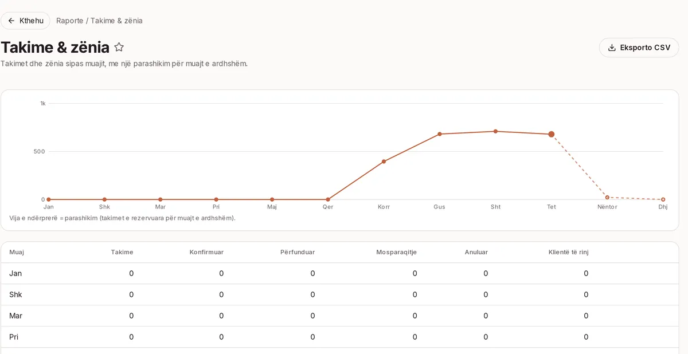Select the Nëntor forecast data point
Viewport: 688px width, 354px height.
607,198
